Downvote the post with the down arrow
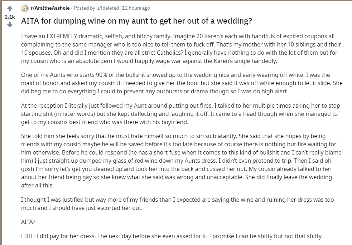This screenshot has height=245, width=352. (x=10, y=25)
